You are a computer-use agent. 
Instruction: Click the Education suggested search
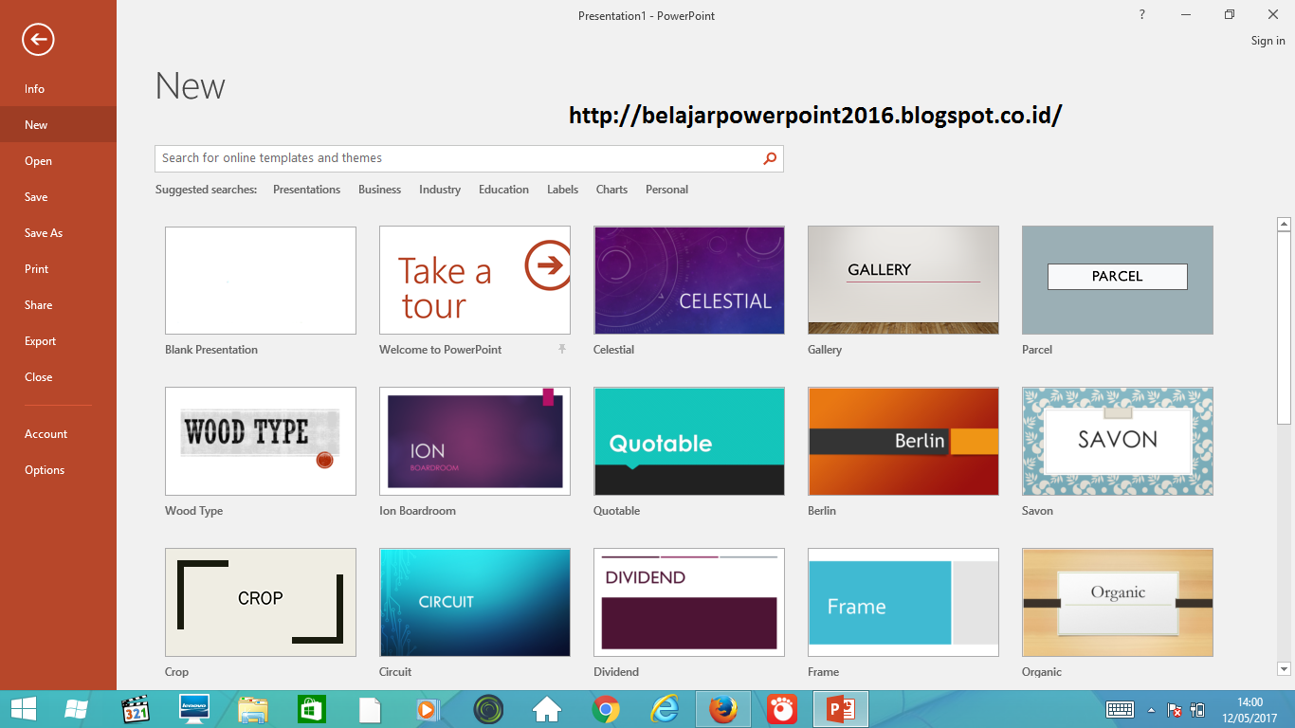pos(503,189)
